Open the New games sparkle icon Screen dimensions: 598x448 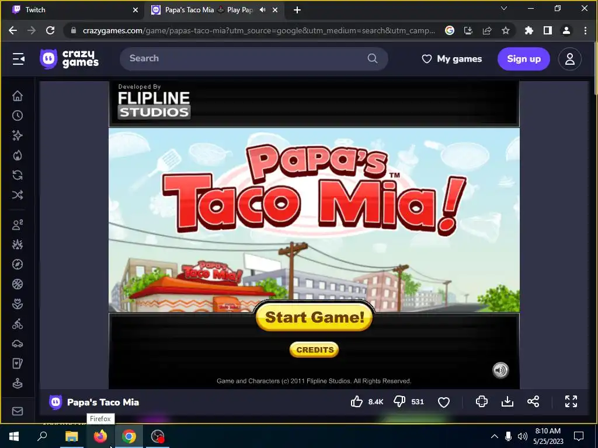click(18, 135)
